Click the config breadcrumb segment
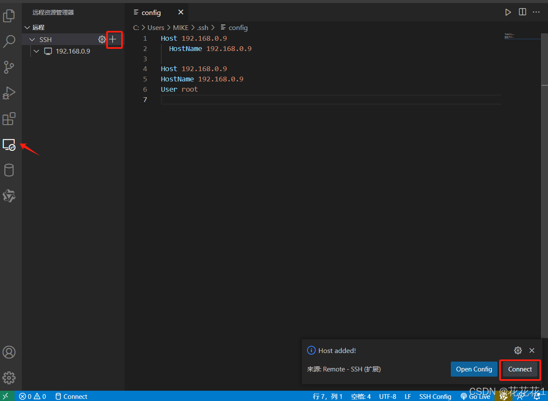This screenshot has height=401, width=548. pyautogui.click(x=234, y=27)
